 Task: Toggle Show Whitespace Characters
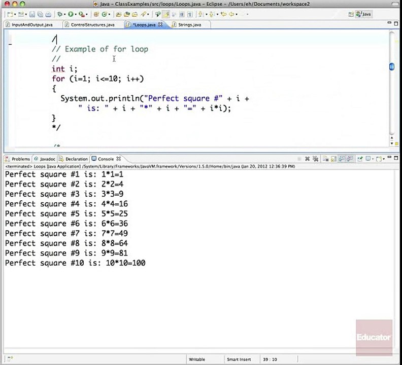190,14
